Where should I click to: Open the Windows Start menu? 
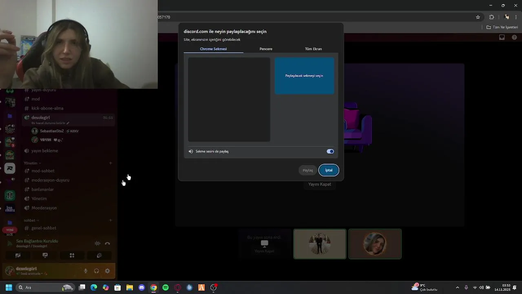click(x=9, y=287)
